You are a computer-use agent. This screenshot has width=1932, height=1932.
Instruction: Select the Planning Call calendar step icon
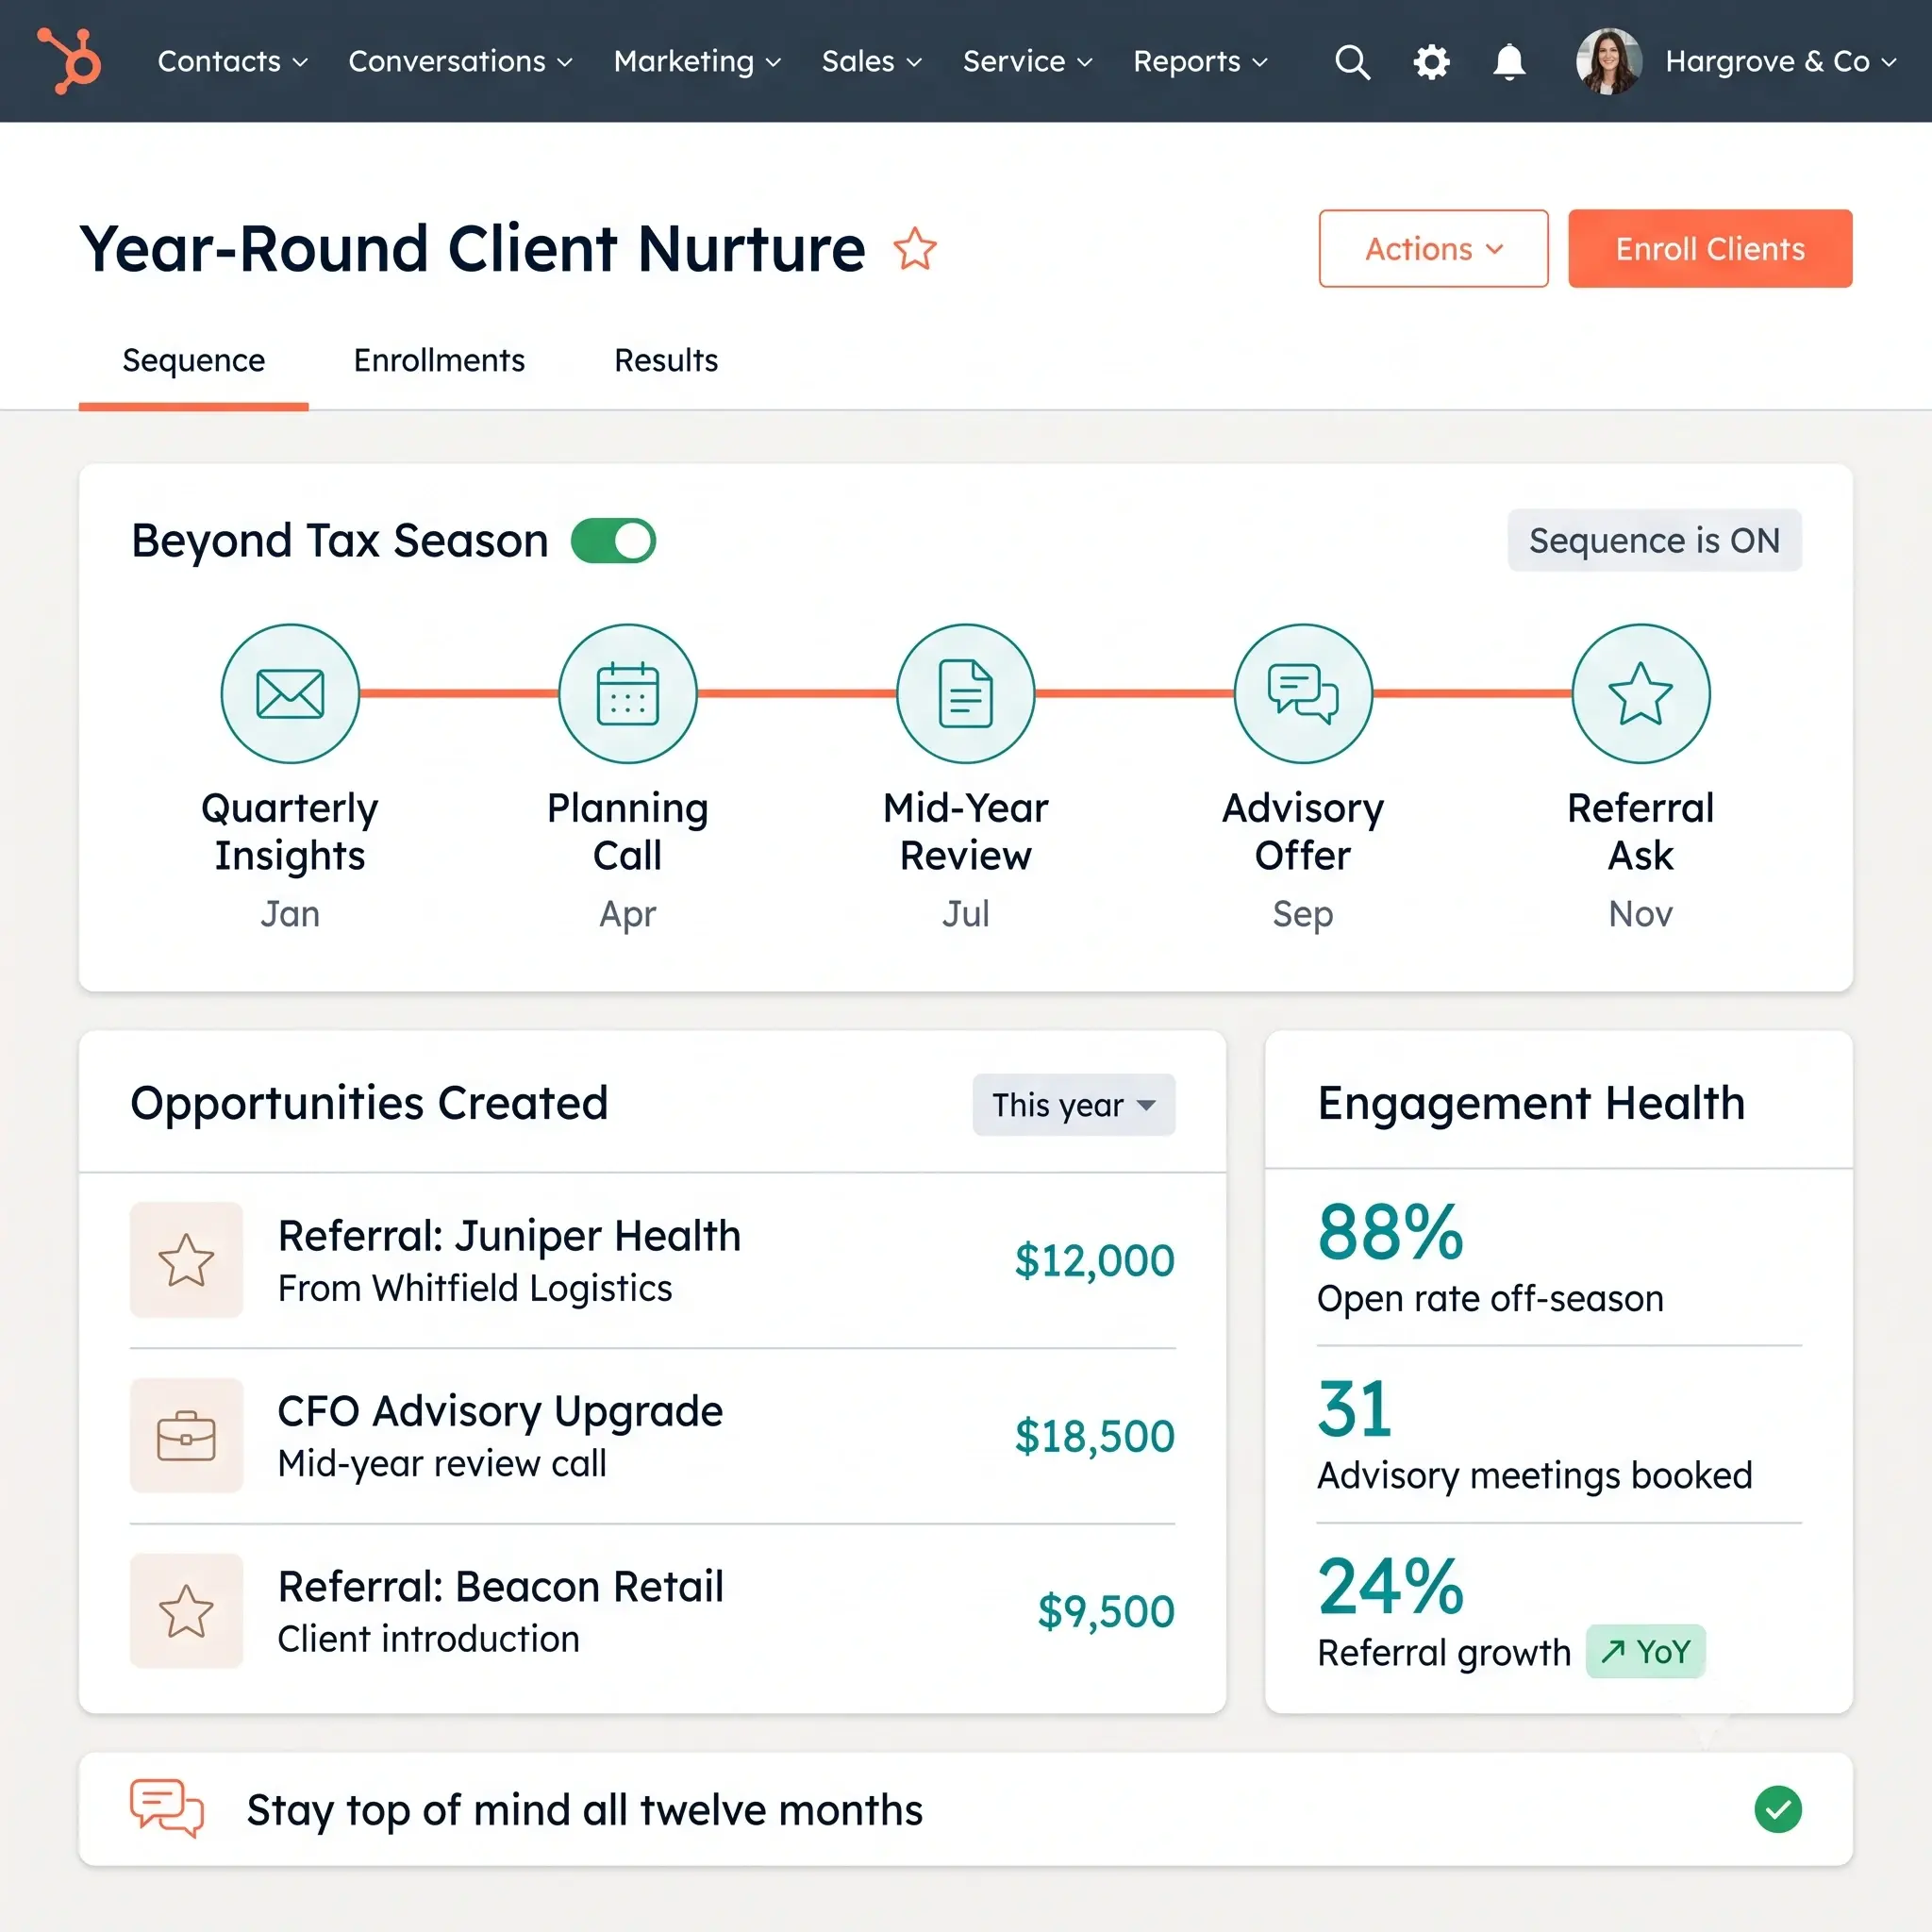628,694
